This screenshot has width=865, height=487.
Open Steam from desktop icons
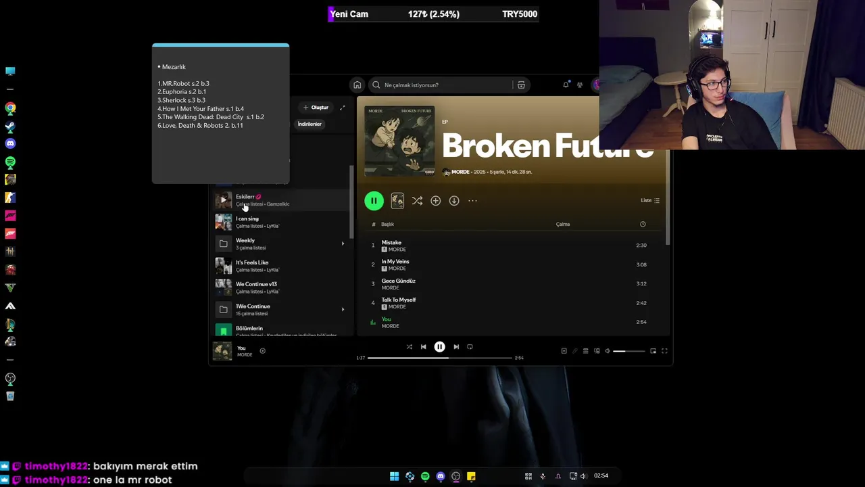tap(10, 126)
